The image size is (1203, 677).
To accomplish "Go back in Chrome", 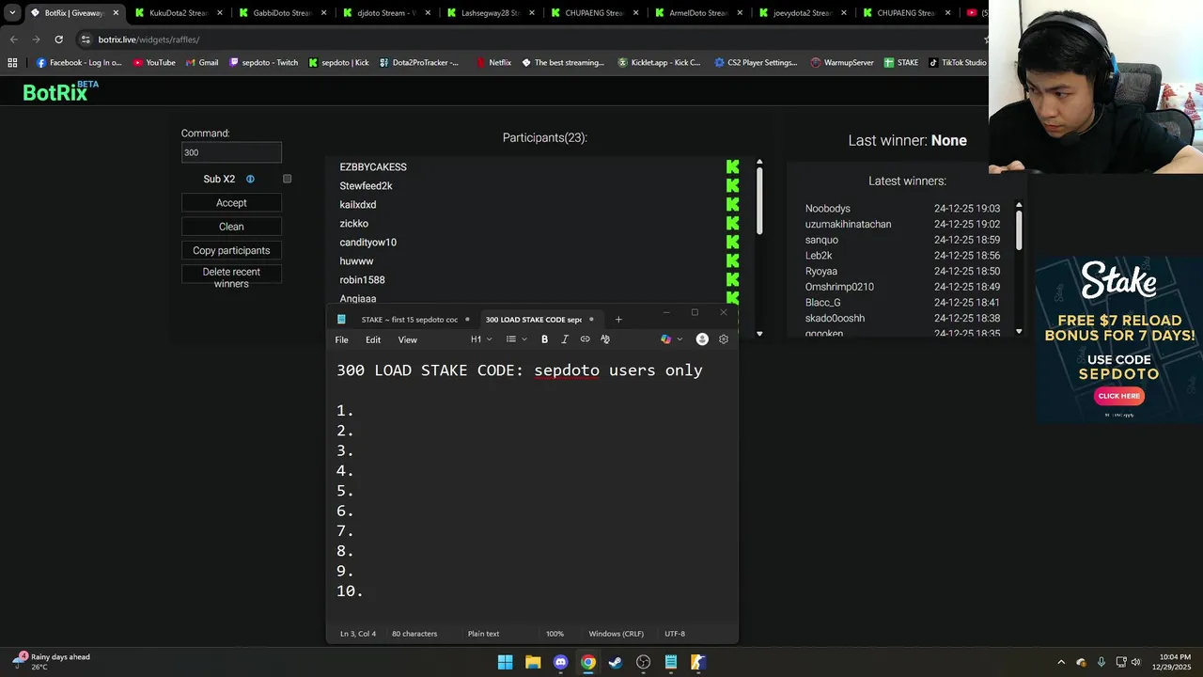I will [x=13, y=39].
